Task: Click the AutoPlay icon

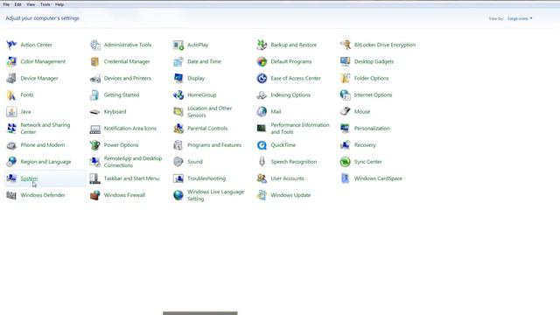Action: pyautogui.click(x=178, y=45)
